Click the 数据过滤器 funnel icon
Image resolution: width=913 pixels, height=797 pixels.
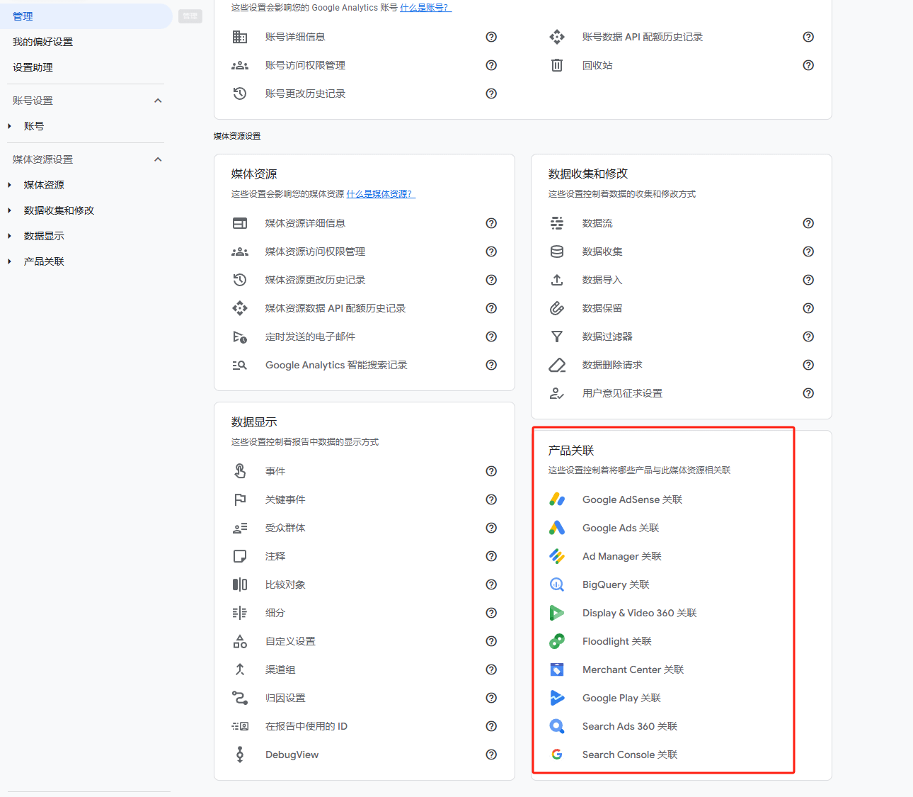(557, 337)
